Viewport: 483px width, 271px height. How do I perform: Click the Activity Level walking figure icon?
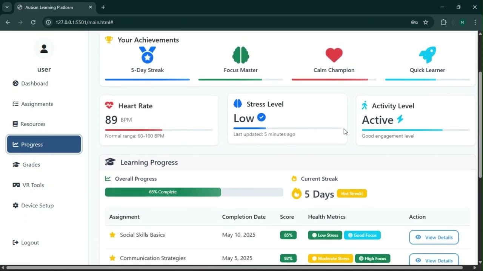(365, 105)
